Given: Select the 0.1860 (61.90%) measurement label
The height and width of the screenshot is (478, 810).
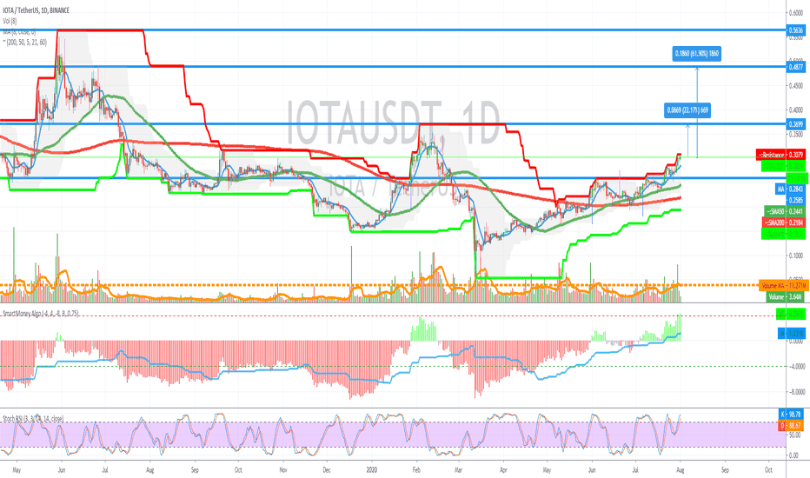Looking at the screenshot, I should [697, 54].
